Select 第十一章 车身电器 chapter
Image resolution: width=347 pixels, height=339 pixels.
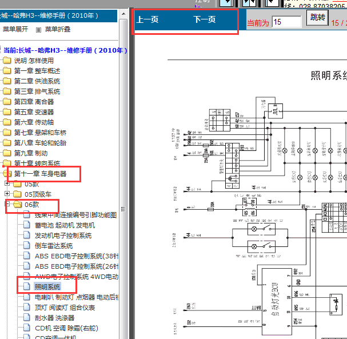[x=40, y=174]
